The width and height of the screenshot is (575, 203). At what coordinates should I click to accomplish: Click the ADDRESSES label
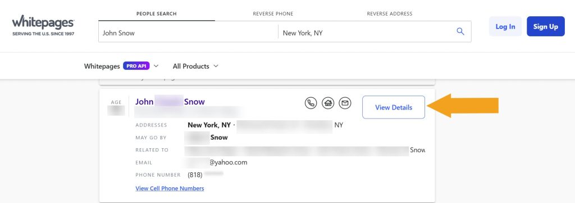click(x=151, y=125)
